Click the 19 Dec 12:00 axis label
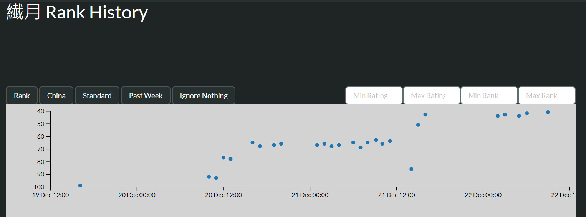This screenshot has width=586, height=217. coord(50,195)
